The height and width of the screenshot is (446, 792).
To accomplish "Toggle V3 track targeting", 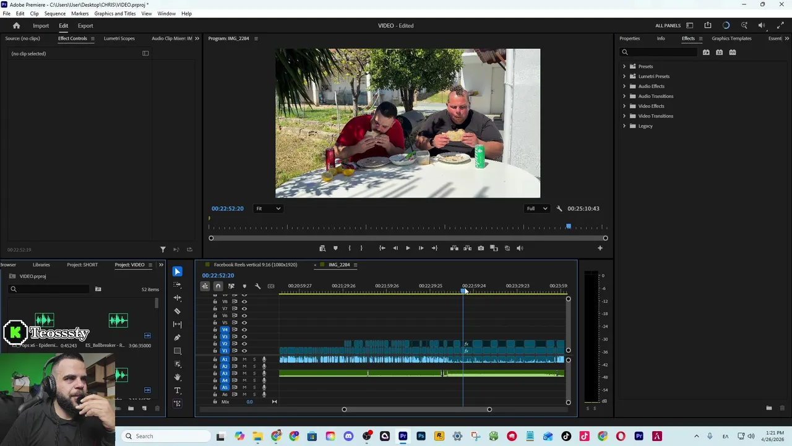I will [225, 336].
